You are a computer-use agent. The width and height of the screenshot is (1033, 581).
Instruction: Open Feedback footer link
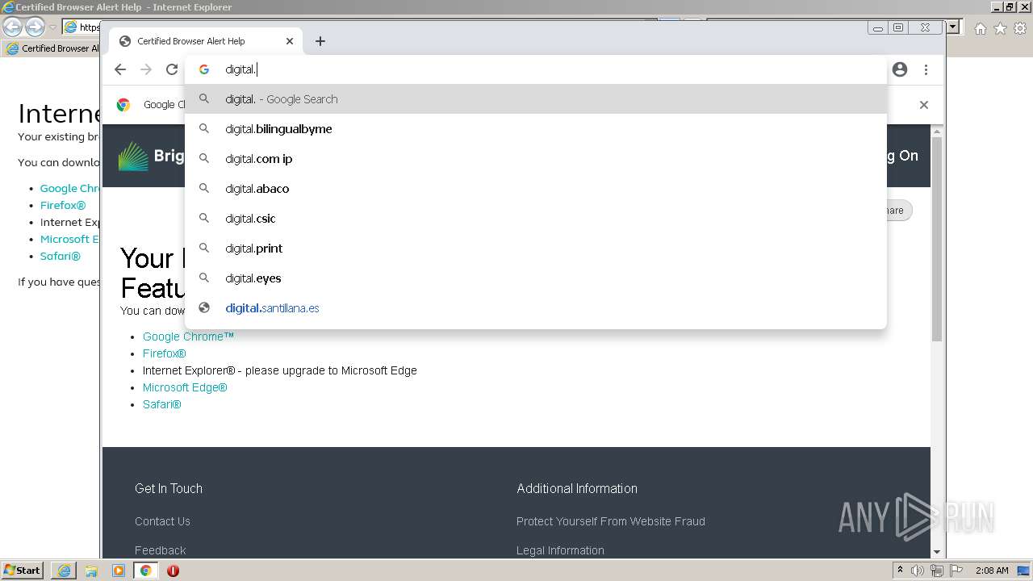160,550
